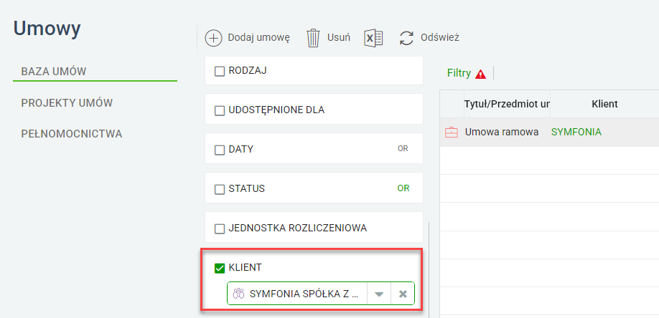This screenshot has width=659, height=318.
Task: Open the KLIENT dropdown arrow
Action: (379, 294)
